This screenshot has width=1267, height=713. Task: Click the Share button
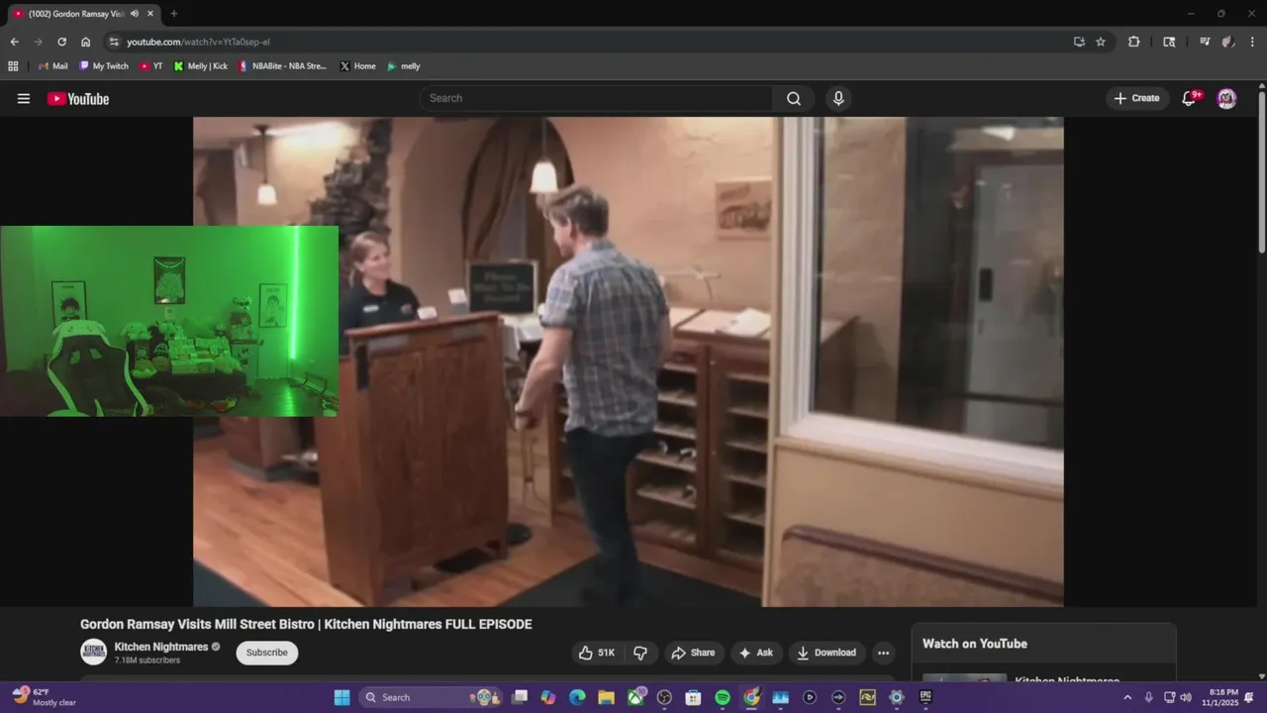pyautogui.click(x=693, y=653)
